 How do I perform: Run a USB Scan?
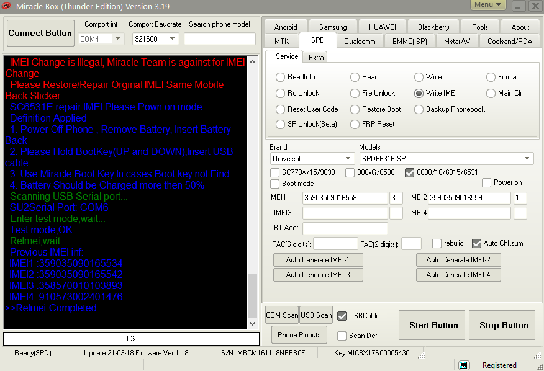[x=315, y=315]
